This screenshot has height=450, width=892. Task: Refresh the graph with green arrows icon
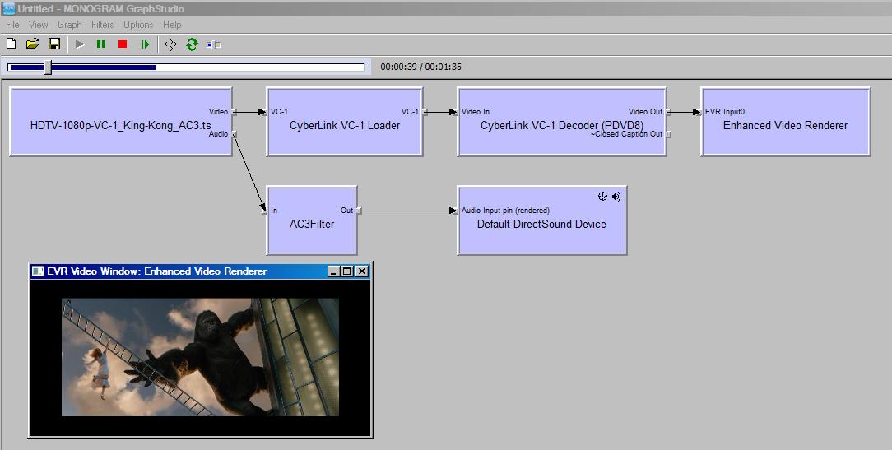[x=192, y=44]
